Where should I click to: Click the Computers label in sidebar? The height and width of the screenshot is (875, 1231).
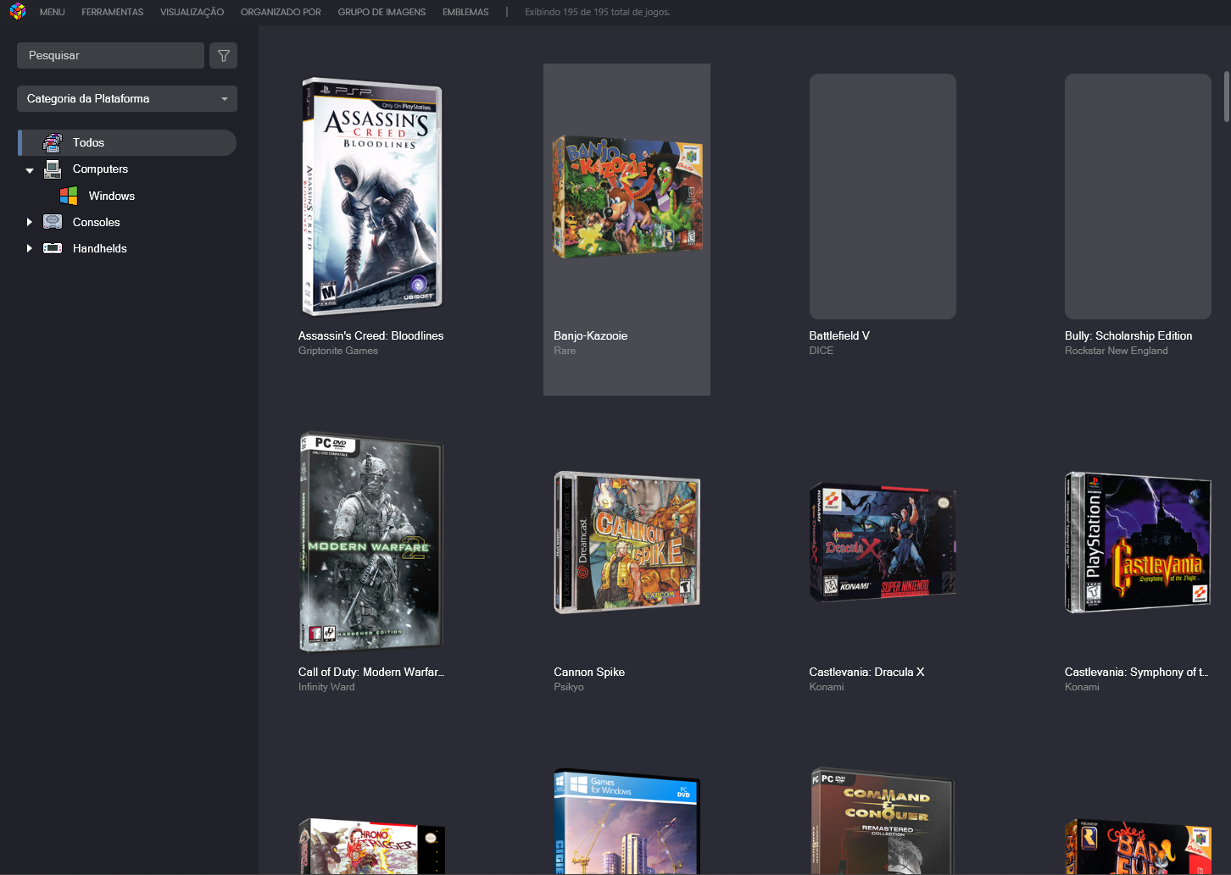pos(100,169)
